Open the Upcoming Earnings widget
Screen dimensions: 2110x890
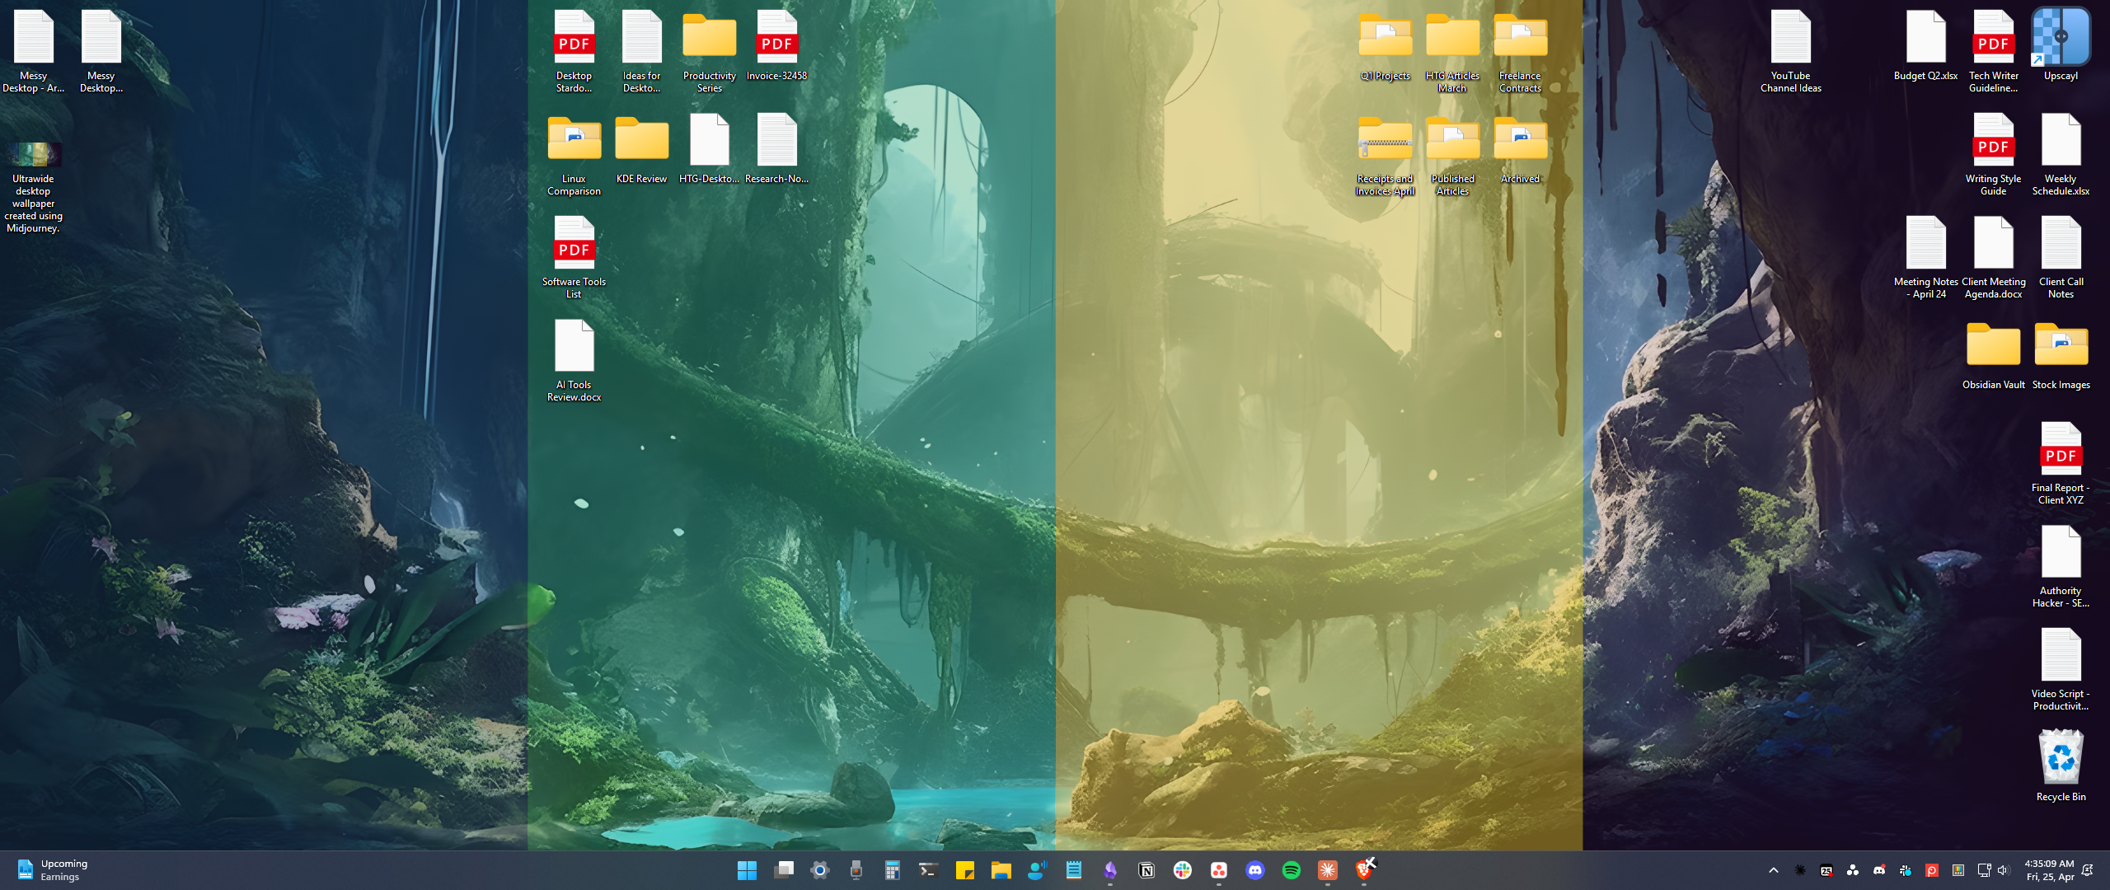(53, 870)
